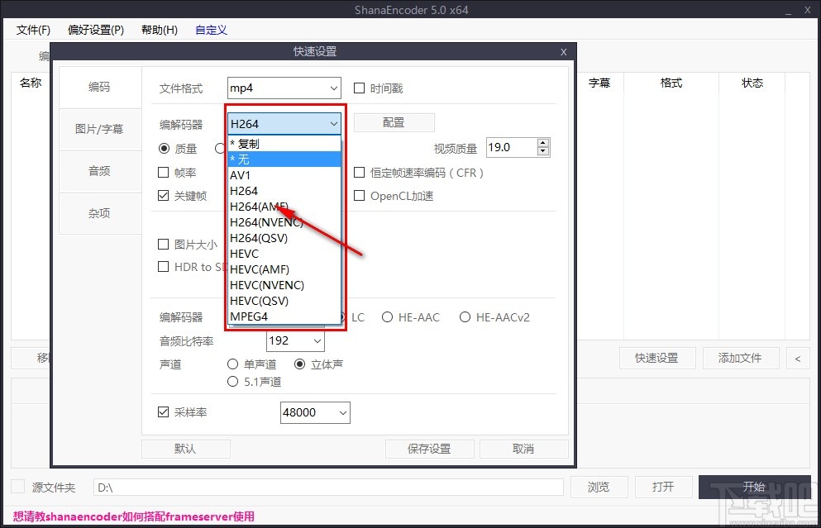Uncheck the 关键帧 checkbox
821x528 pixels.
click(x=164, y=195)
